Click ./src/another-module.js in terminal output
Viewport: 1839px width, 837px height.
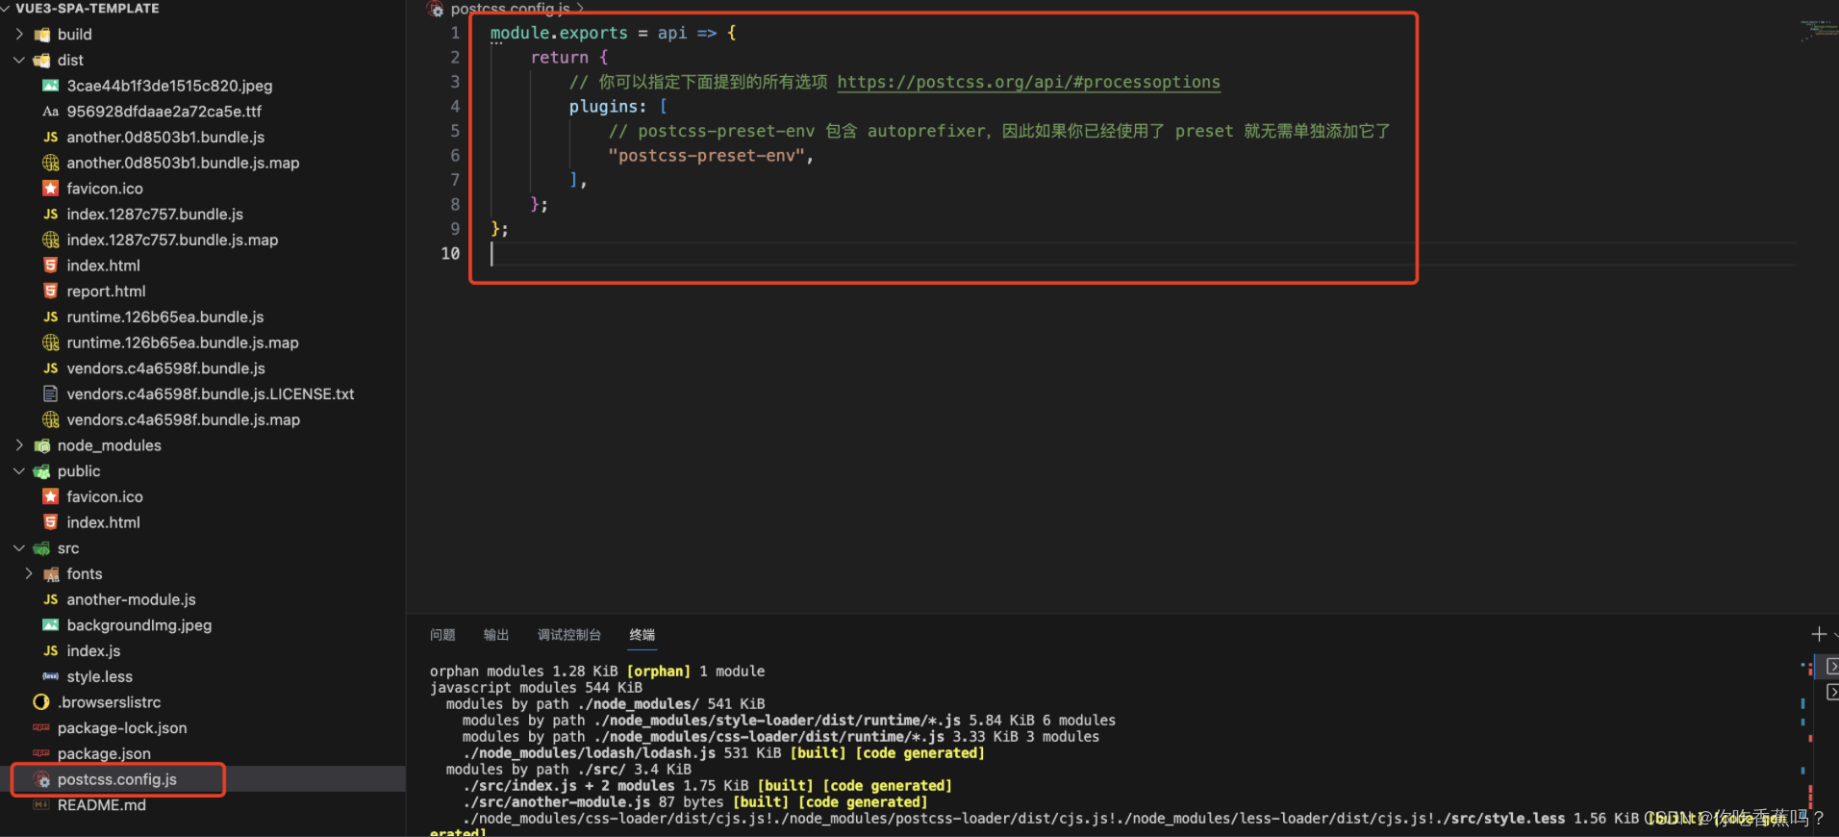pyautogui.click(x=557, y=801)
